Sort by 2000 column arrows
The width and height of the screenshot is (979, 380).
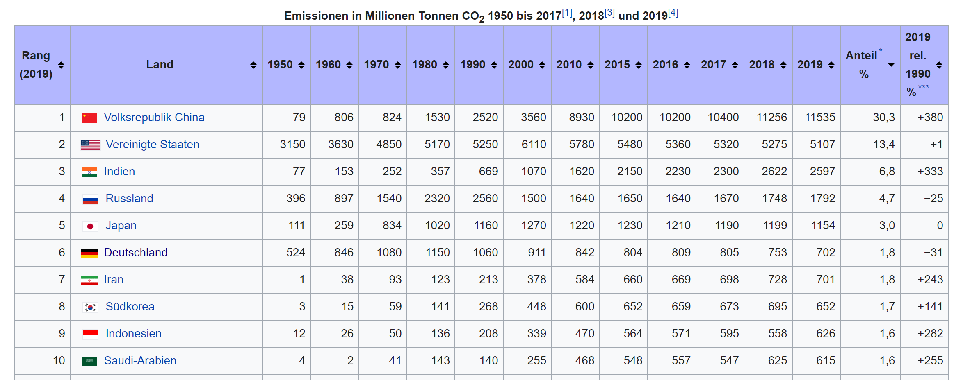[x=542, y=65]
